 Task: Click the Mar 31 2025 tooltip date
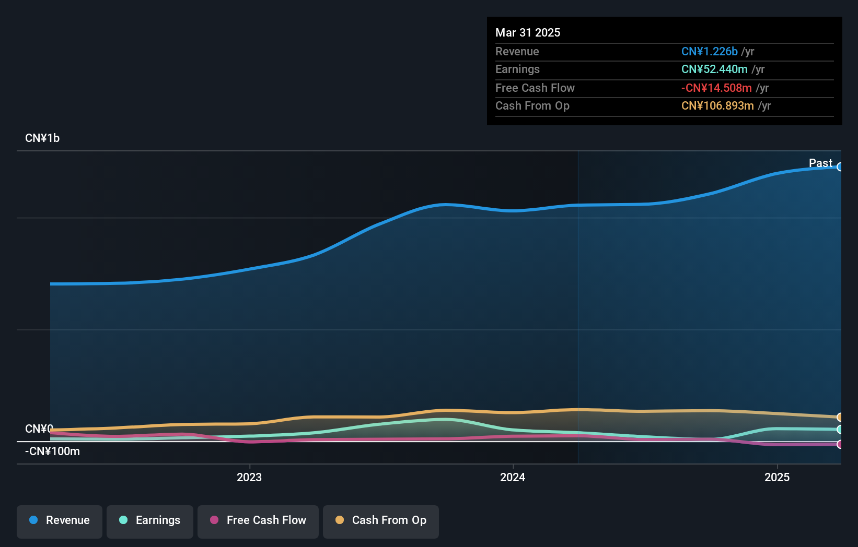(528, 32)
